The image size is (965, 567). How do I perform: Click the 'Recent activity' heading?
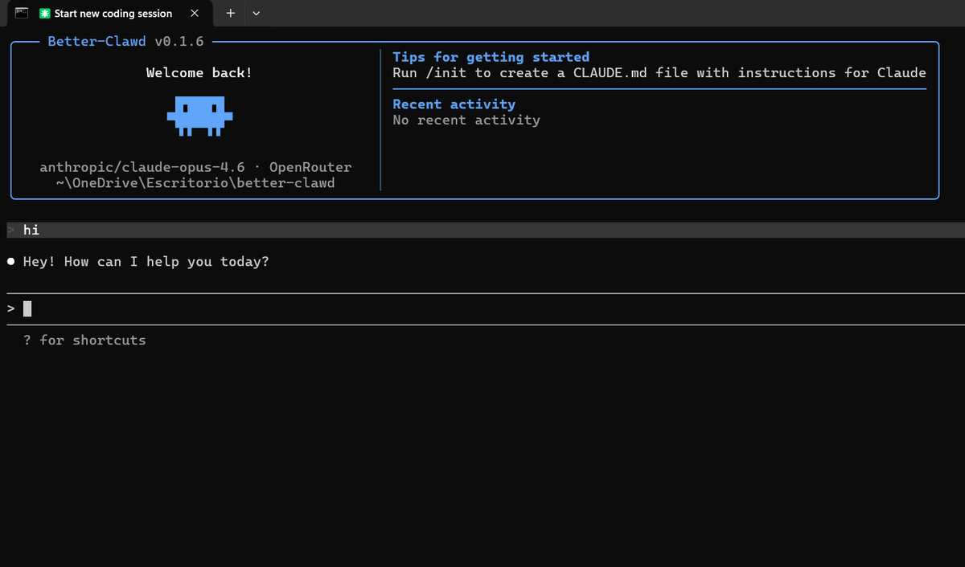pyautogui.click(x=454, y=104)
